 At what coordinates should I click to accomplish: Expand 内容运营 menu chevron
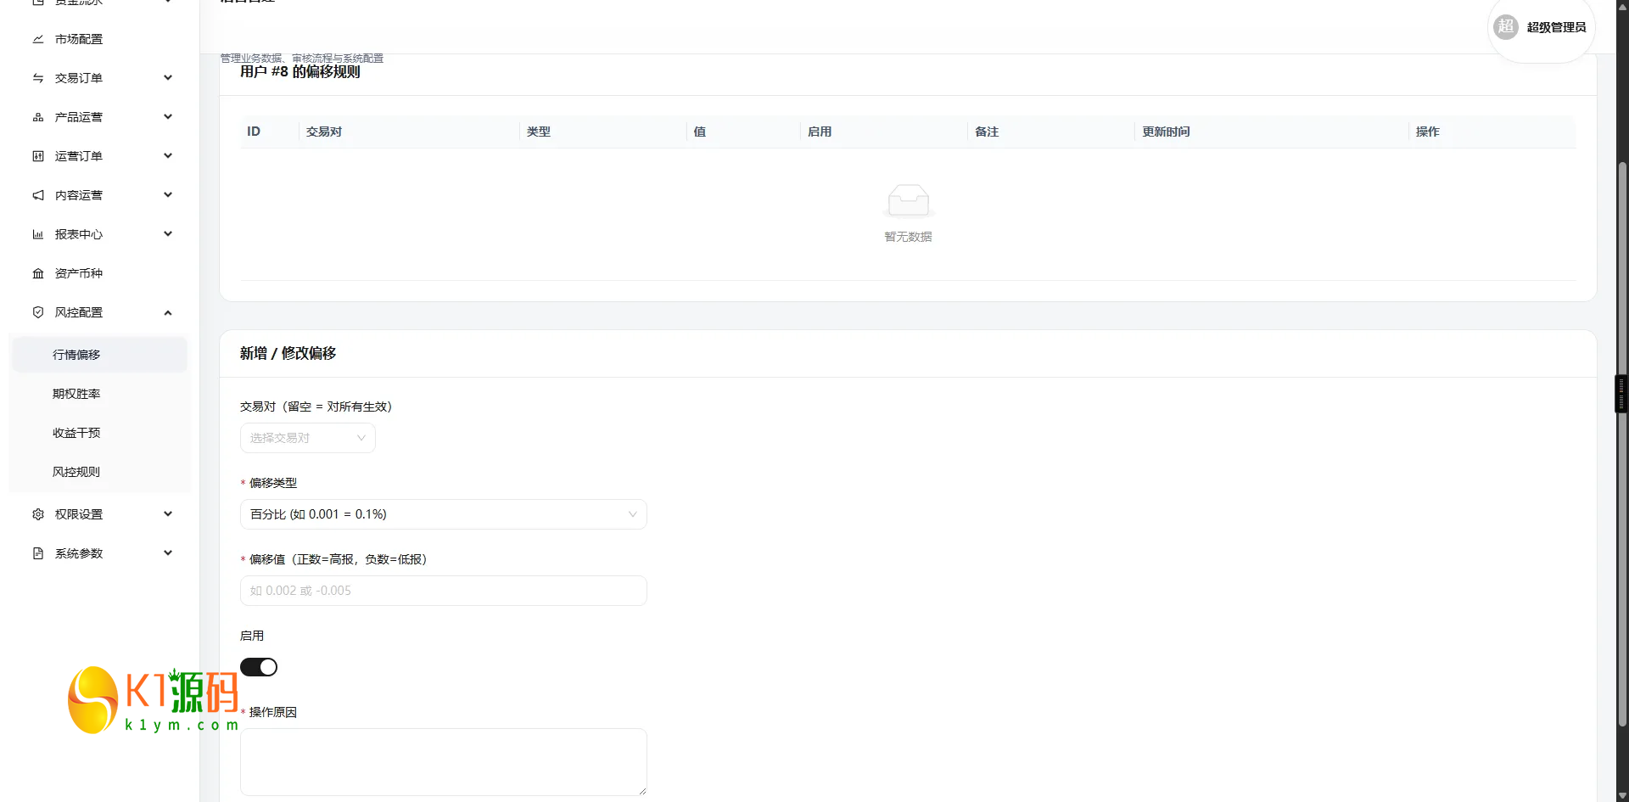click(168, 195)
